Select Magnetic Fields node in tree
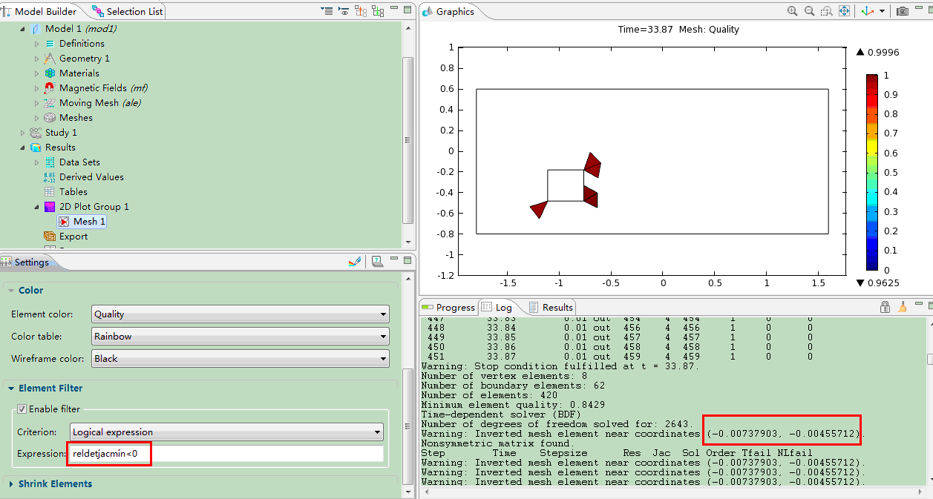Image resolution: width=933 pixels, height=499 pixels. coord(94,88)
